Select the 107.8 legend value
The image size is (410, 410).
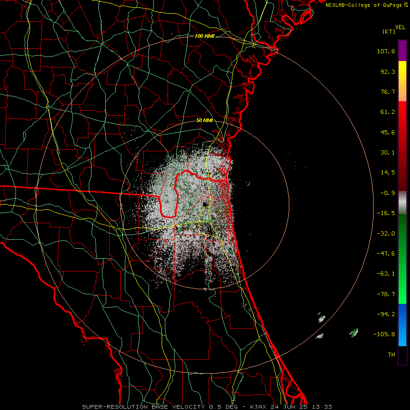pyautogui.click(x=386, y=51)
